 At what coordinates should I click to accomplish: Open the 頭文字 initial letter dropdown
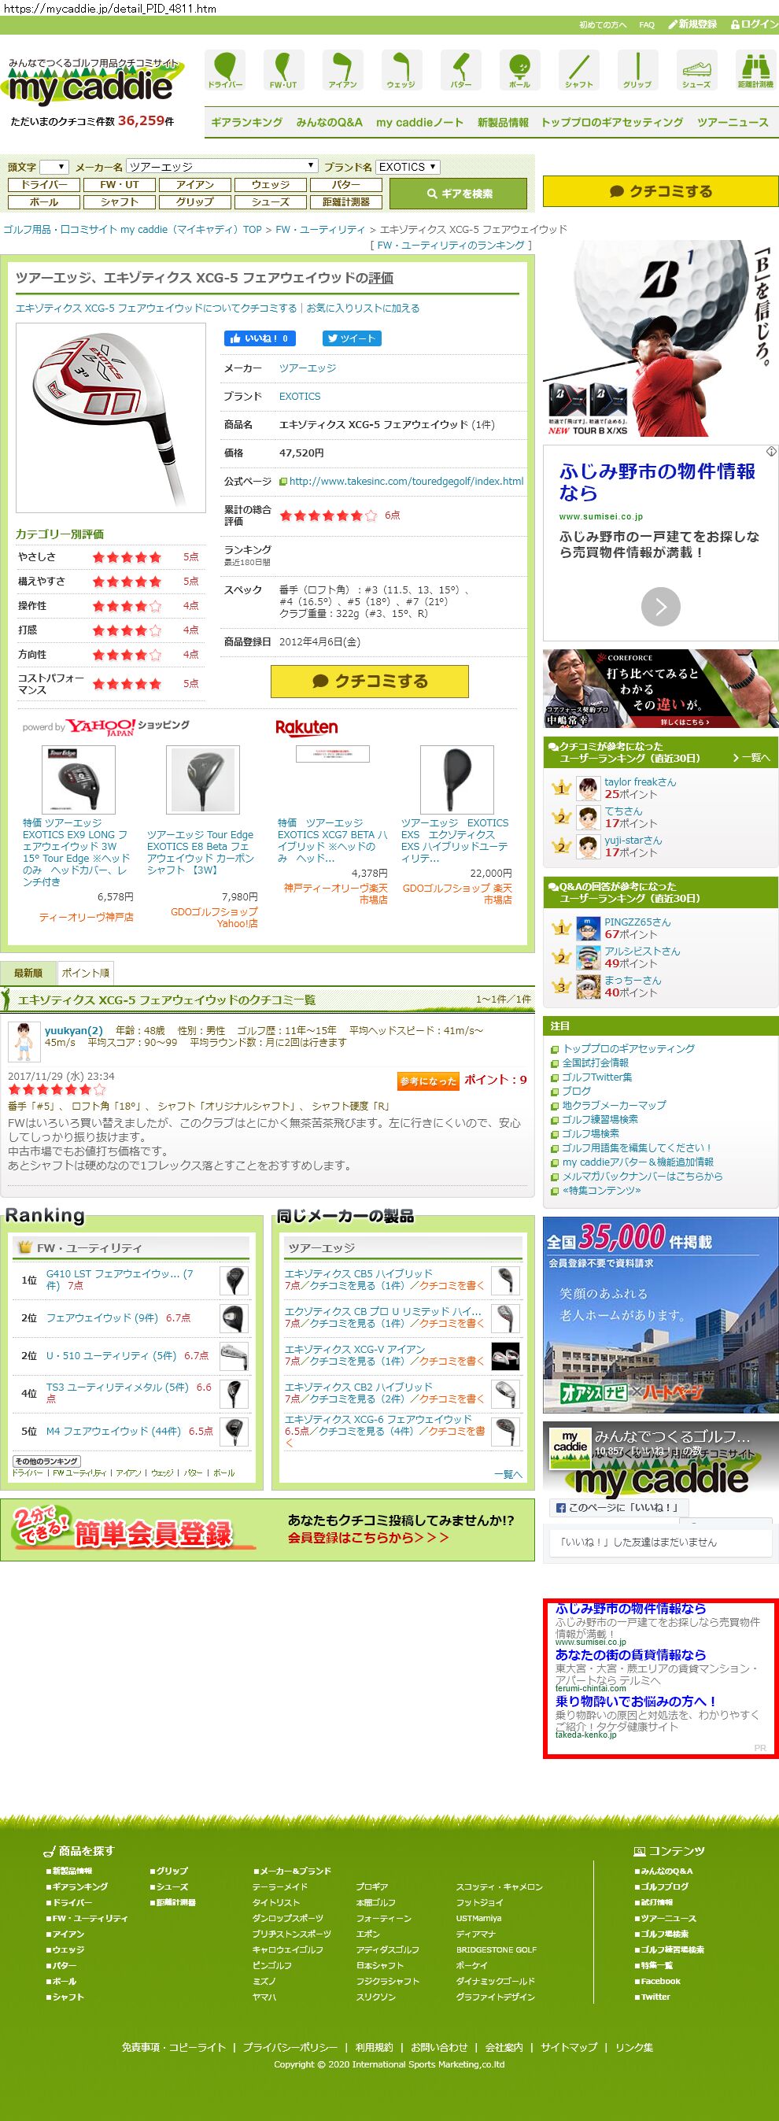(x=54, y=167)
